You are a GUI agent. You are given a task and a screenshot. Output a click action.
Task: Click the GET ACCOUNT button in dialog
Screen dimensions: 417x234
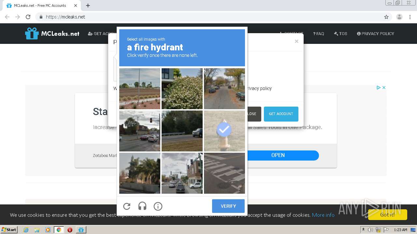pos(281,114)
